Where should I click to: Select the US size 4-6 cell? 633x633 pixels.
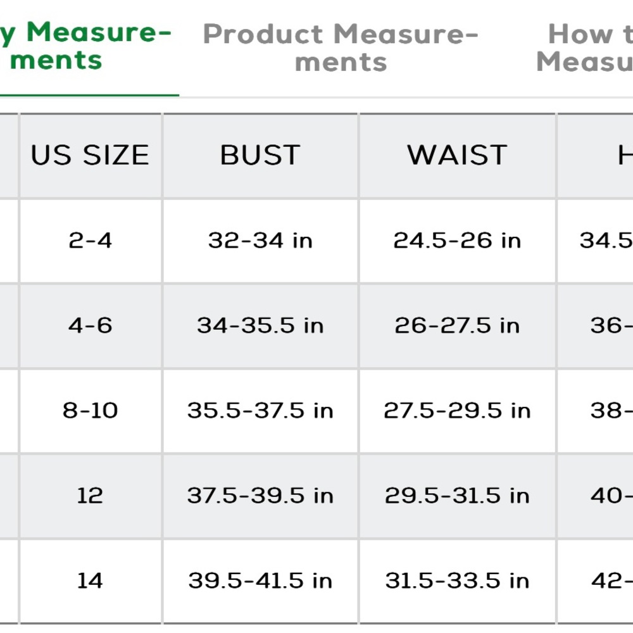(x=90, y=325)
